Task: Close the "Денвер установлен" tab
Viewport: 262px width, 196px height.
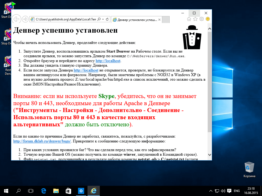Action: (159, 20)
